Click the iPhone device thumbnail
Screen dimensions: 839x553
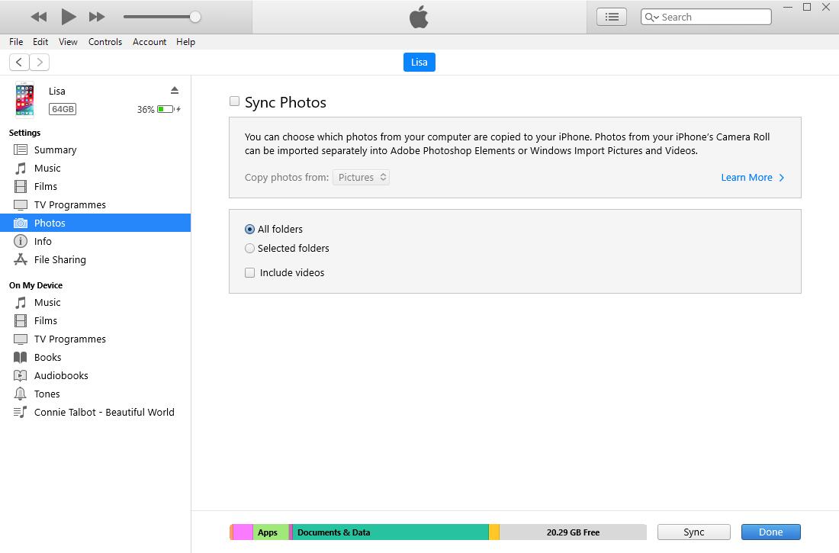click(24, 100)
